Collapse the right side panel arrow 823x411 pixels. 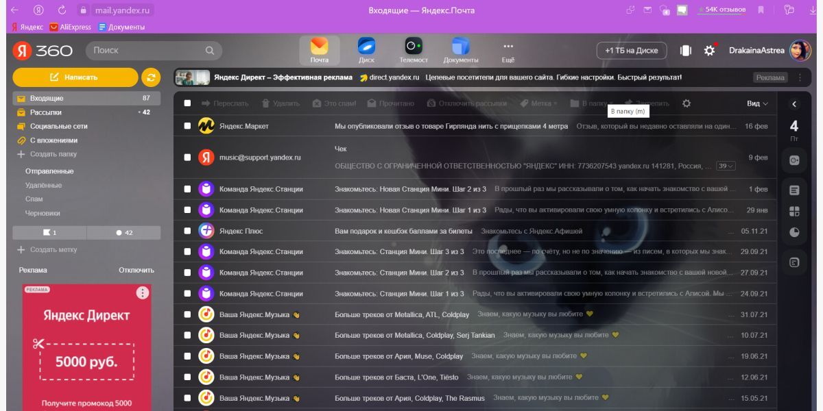794,104
